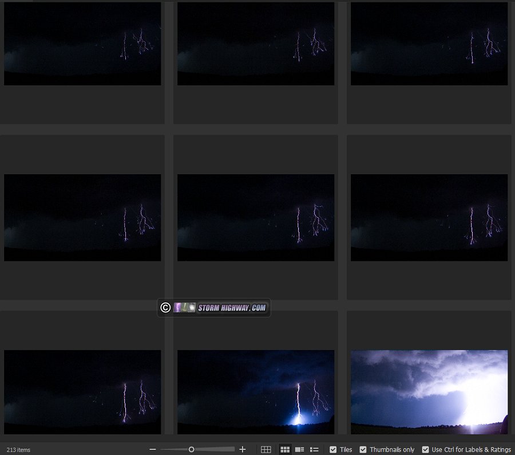Screen dimensions: 515x455
Task: Uncheck the Tiles checkbox
Action: coord(333,449)
